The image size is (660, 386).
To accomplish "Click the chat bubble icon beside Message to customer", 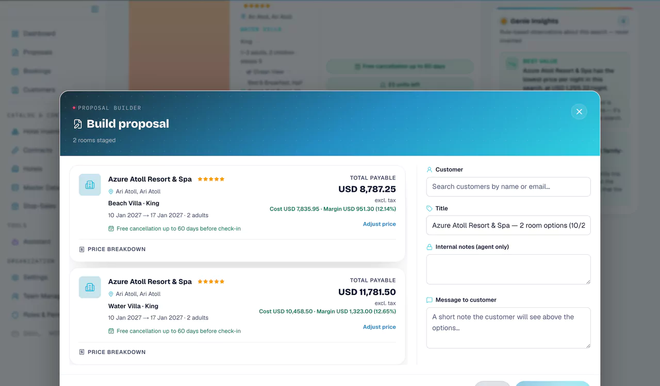I will tap(430, 300).
